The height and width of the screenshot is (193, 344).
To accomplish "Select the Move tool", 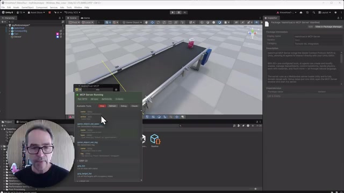I will 152,23.
